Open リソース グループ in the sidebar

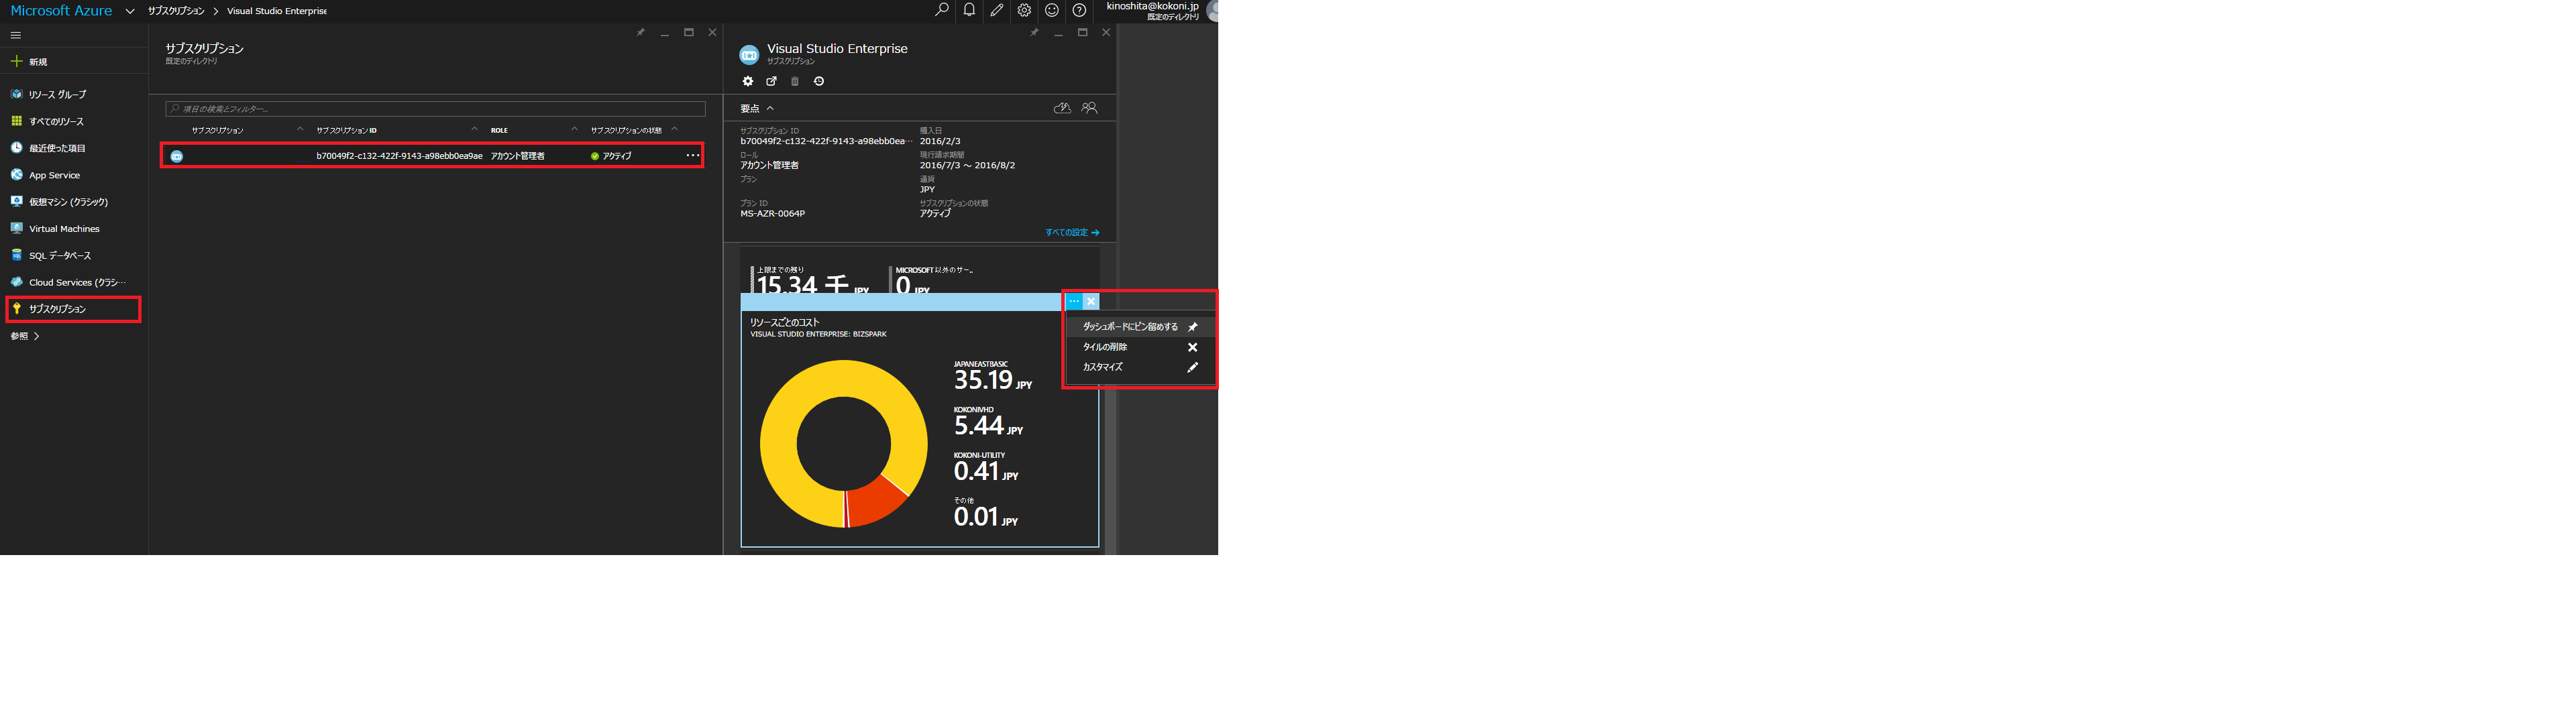57,94
